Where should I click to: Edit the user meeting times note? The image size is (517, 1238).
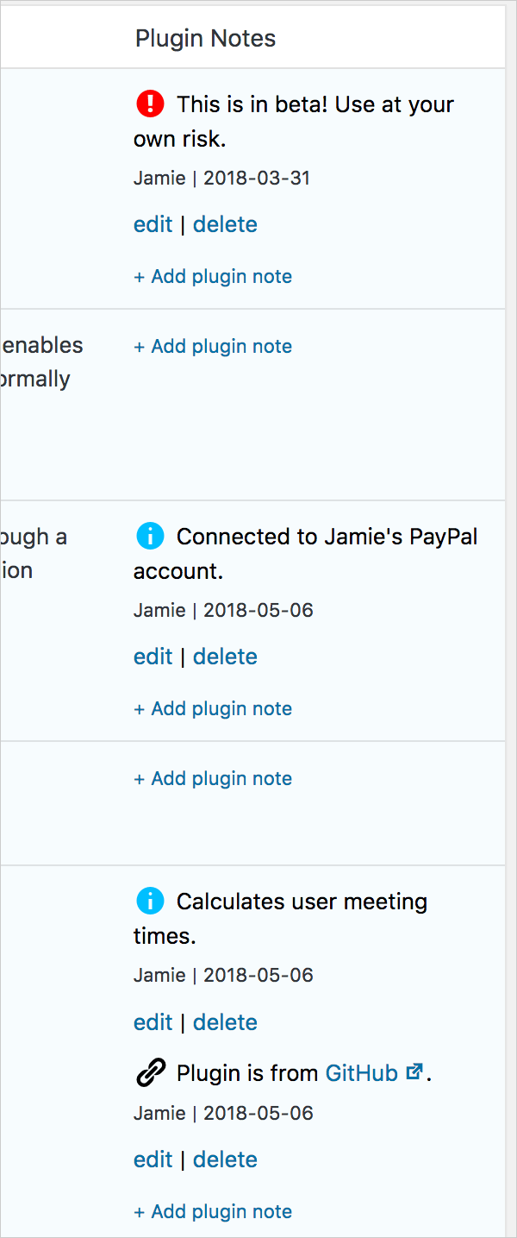pyautogui.click(x=153, y=1022)
